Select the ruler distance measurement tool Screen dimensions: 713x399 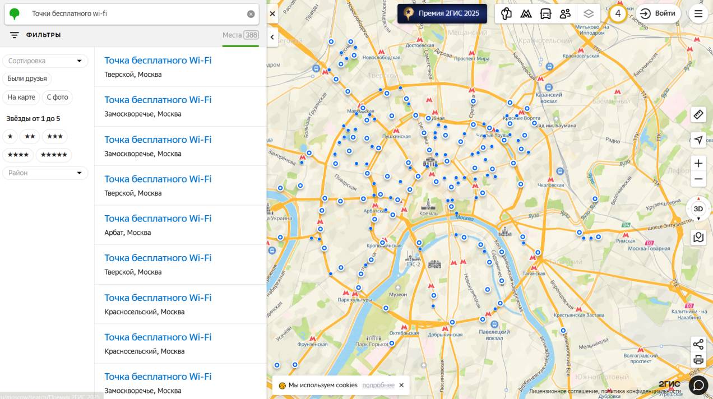point(698,115)
